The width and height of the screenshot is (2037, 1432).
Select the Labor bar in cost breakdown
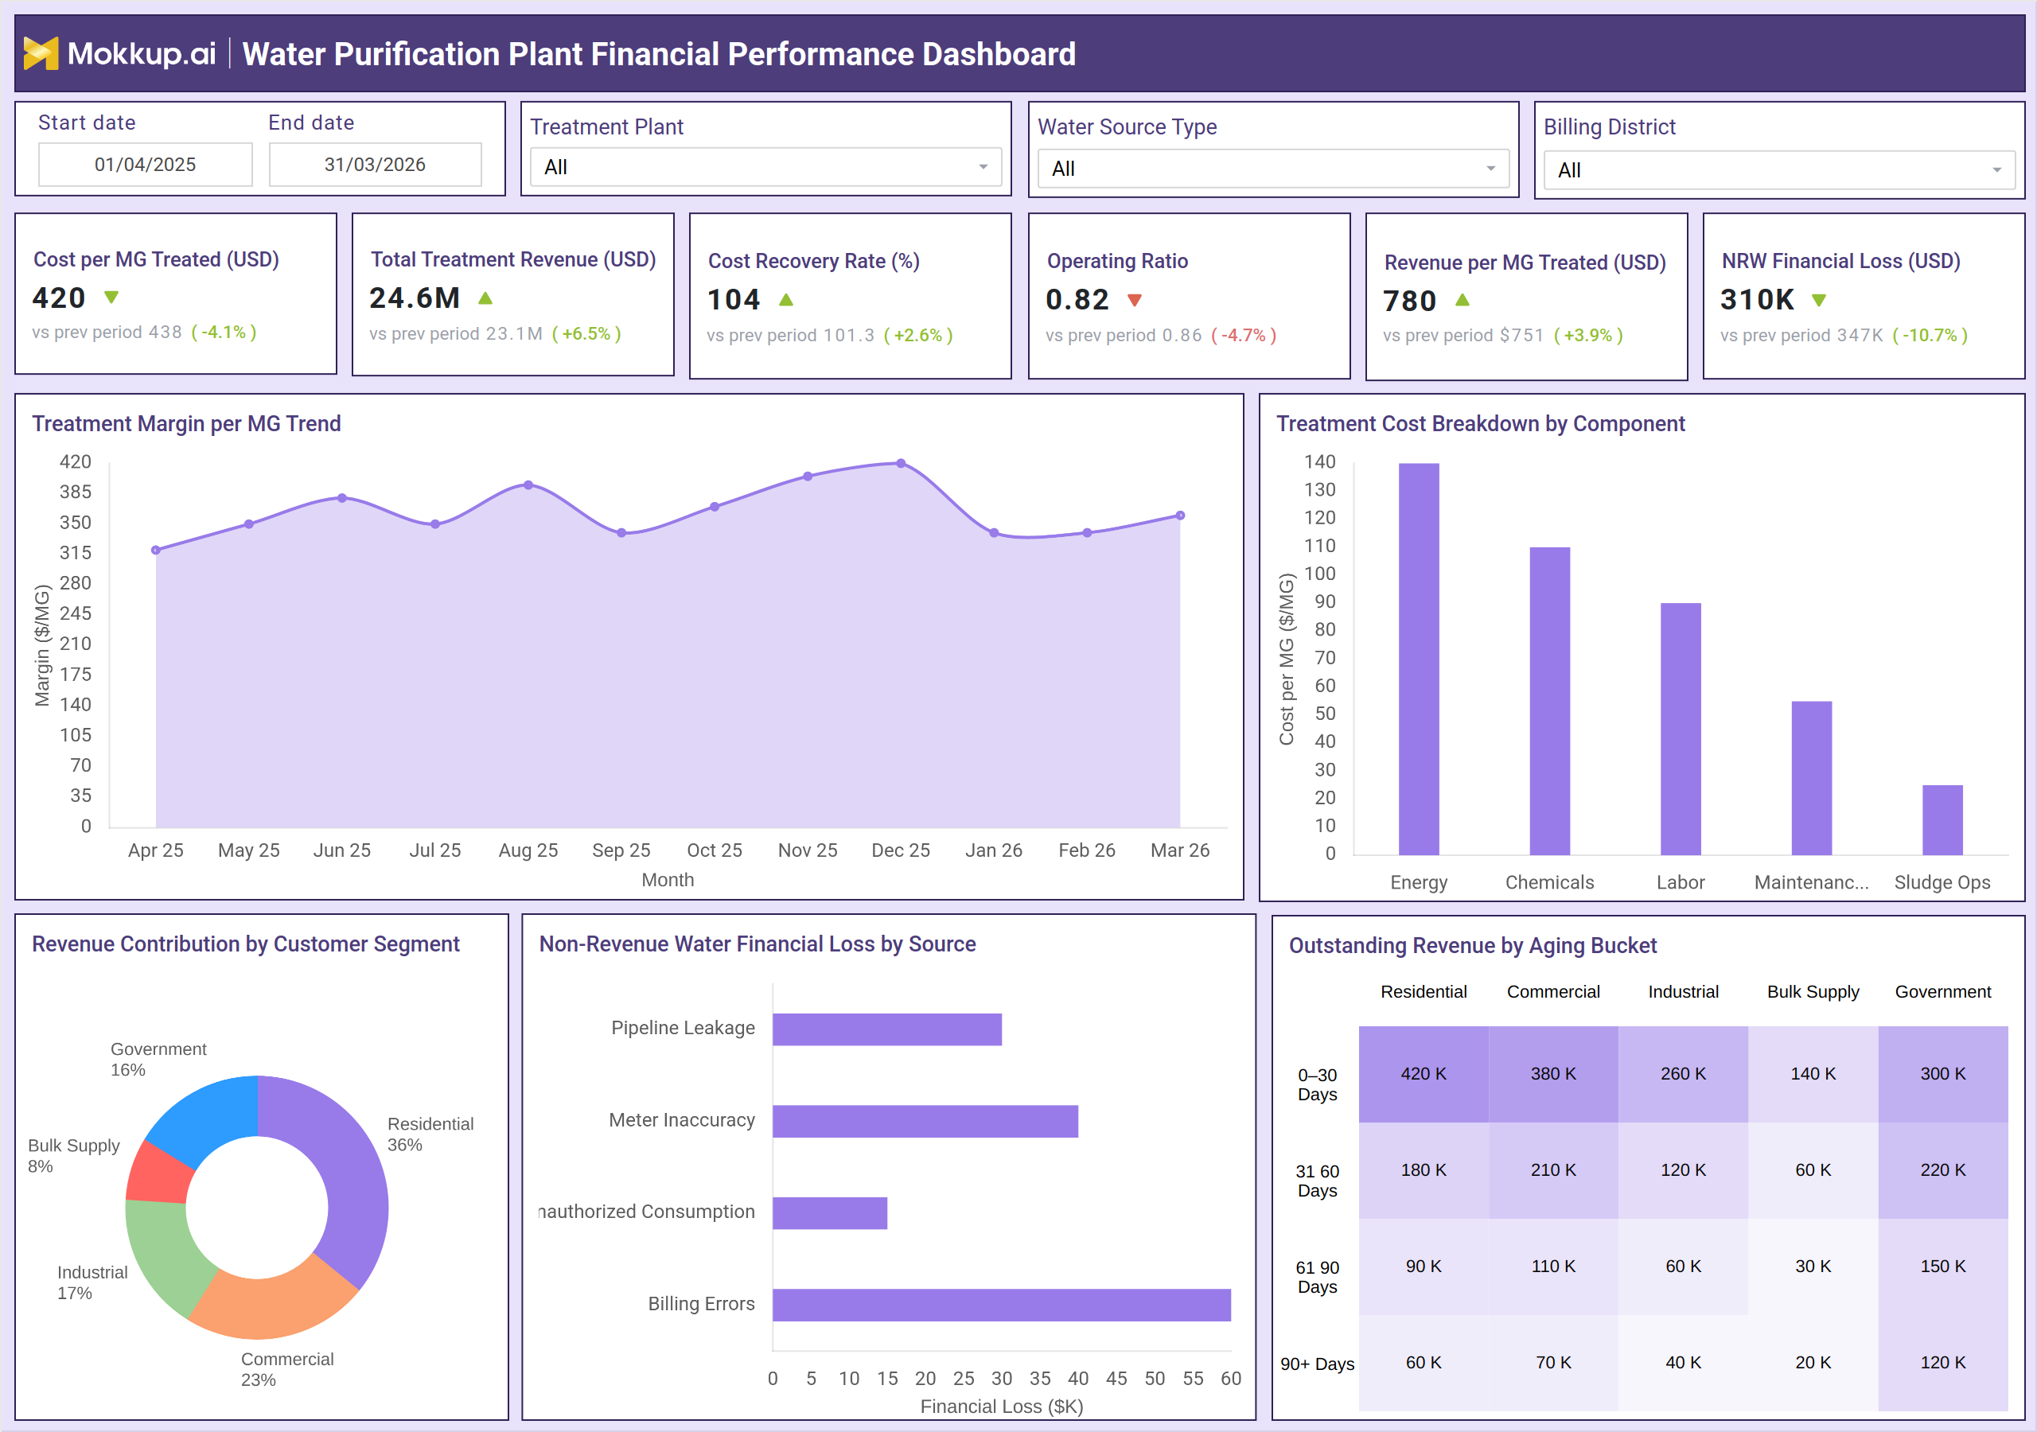[x=1681, y=729]
